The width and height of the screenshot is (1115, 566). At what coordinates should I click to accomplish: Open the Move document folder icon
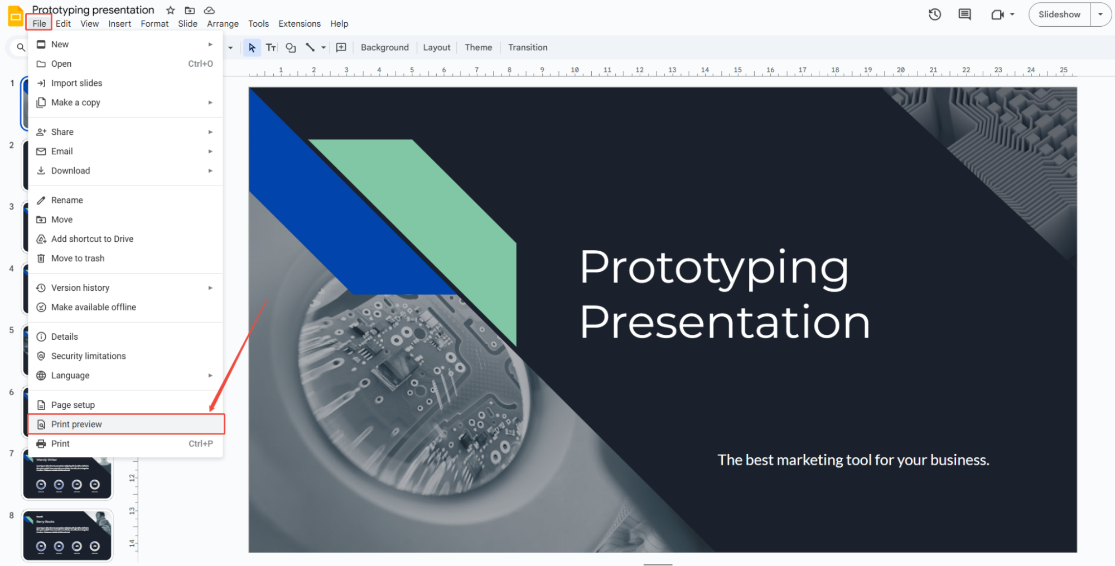(x=189, y=10)
